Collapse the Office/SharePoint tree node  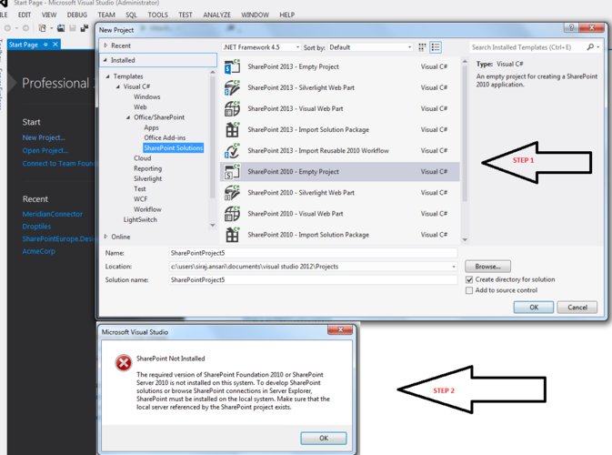(128, 117)
